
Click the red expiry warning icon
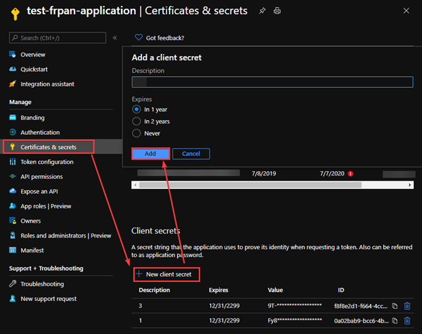pyautogui.click(x=350, y=173)
